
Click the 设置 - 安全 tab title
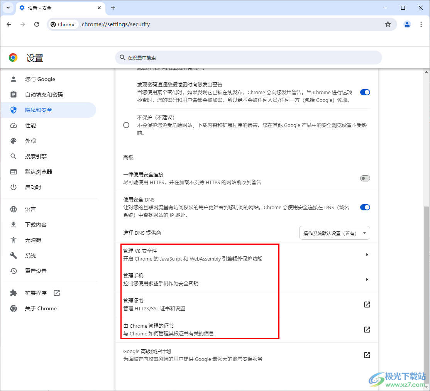pos(40,8)
